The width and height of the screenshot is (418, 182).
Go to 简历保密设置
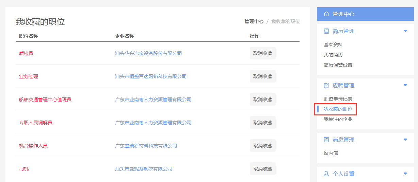click(338, 65)
